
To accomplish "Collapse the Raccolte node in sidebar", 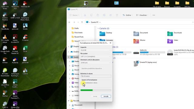I will coord(69,101).
